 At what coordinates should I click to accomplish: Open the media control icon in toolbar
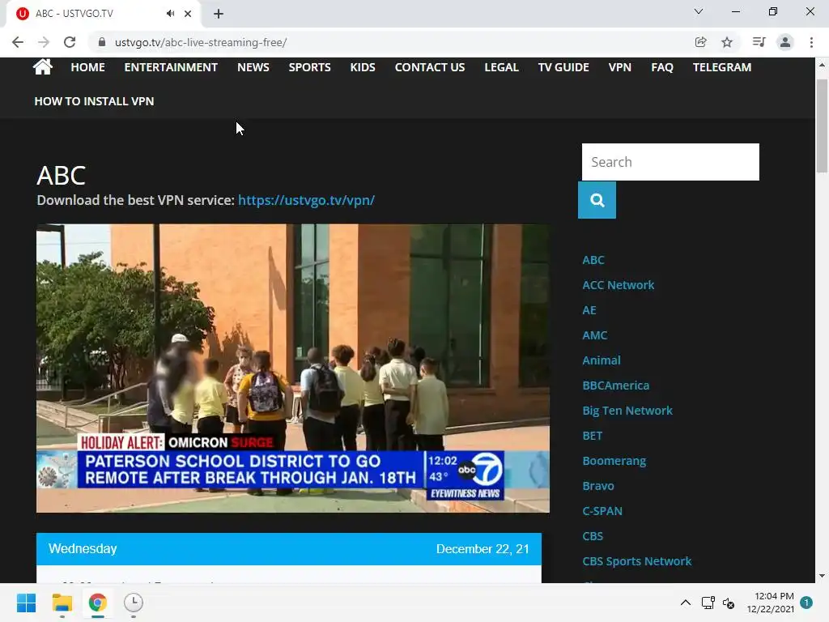click(x=759, y=42)
